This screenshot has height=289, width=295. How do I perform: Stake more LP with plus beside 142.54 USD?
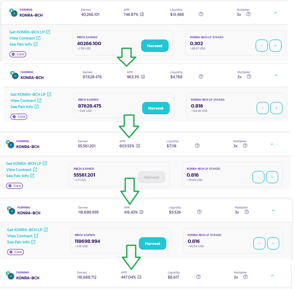(x=273, y=243)
